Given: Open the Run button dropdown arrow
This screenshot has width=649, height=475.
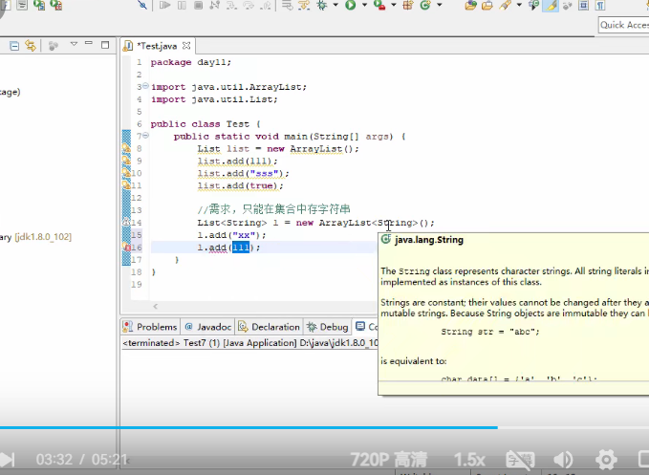Looking at the screenshot, I should tap(364, 6).
